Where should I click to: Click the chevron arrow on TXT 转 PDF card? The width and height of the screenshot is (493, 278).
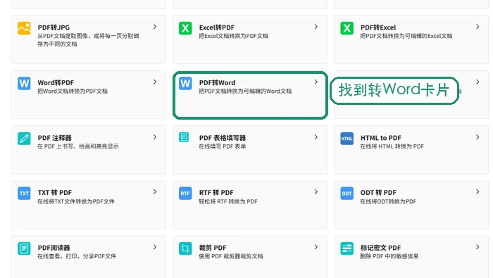pos(155,192)
